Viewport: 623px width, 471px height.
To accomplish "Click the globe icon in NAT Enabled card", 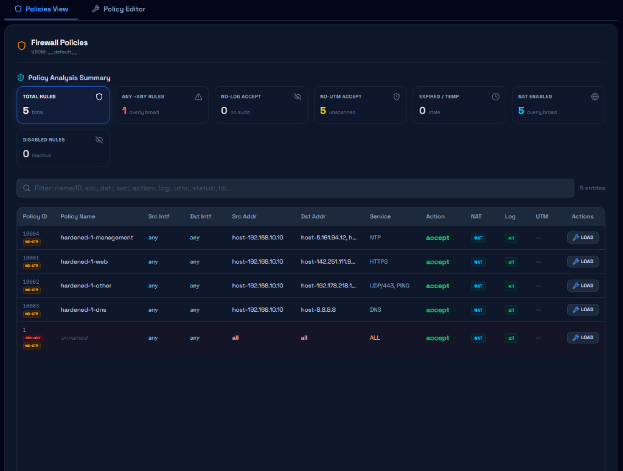I will (x=595, y=97).
